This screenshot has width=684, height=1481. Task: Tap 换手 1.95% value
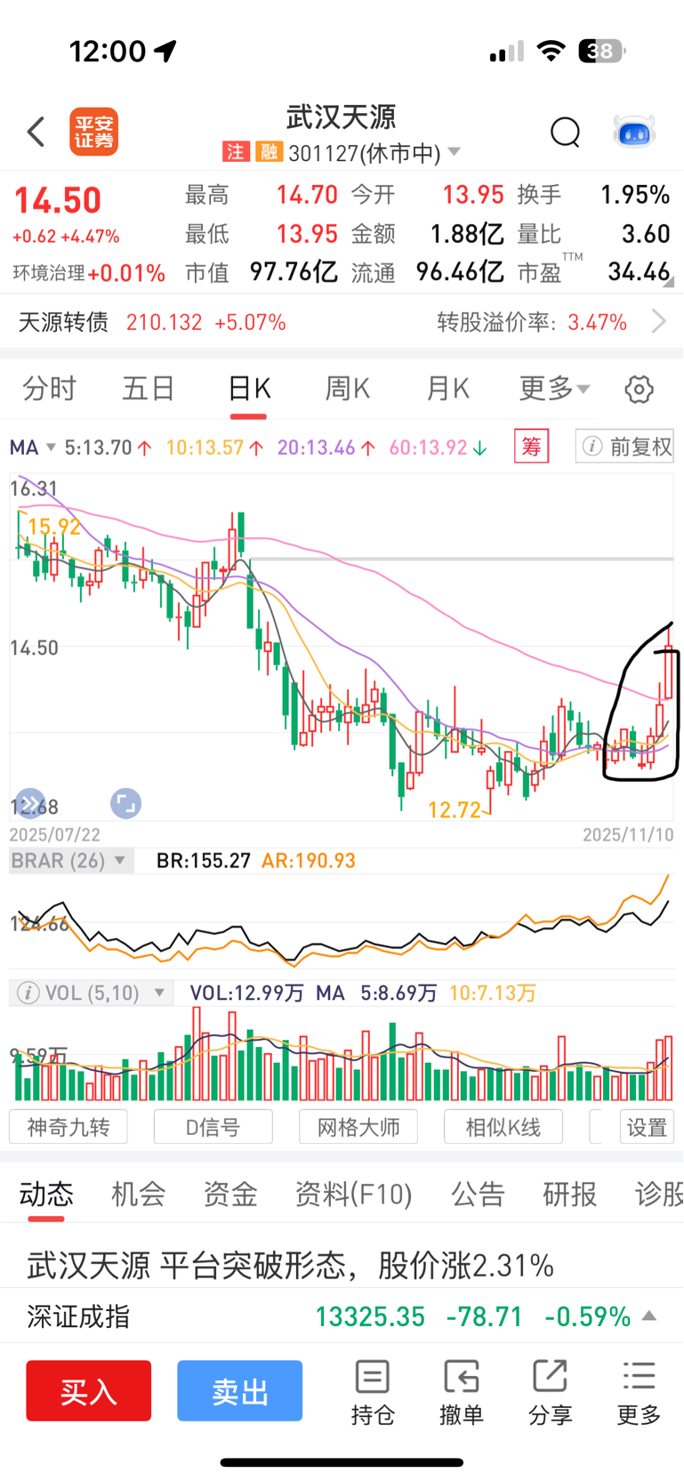click(635, 195)
